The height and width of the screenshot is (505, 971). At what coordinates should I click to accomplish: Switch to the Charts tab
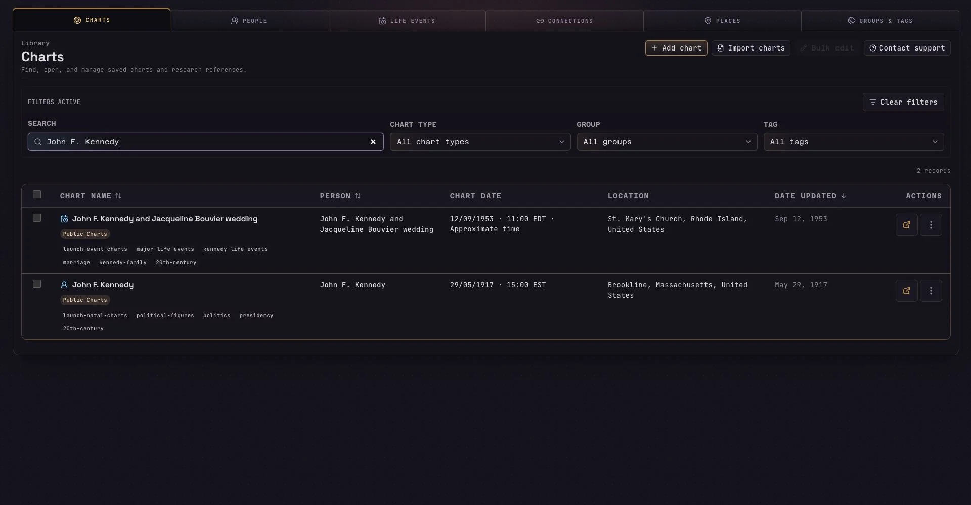(92, 20)
